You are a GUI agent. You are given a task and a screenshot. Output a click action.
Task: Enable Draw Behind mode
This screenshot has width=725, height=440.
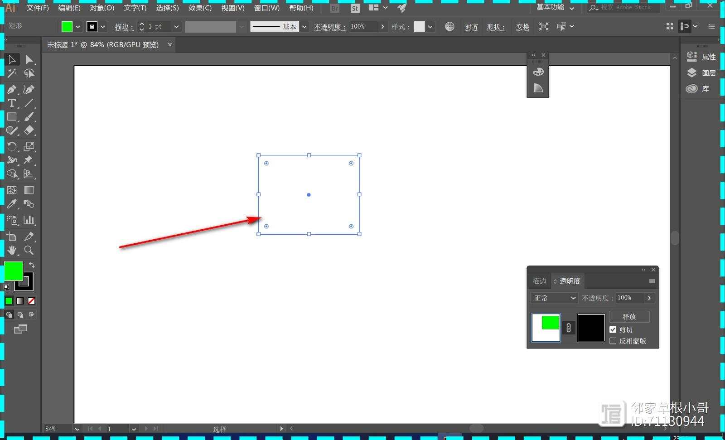[20, 314]
